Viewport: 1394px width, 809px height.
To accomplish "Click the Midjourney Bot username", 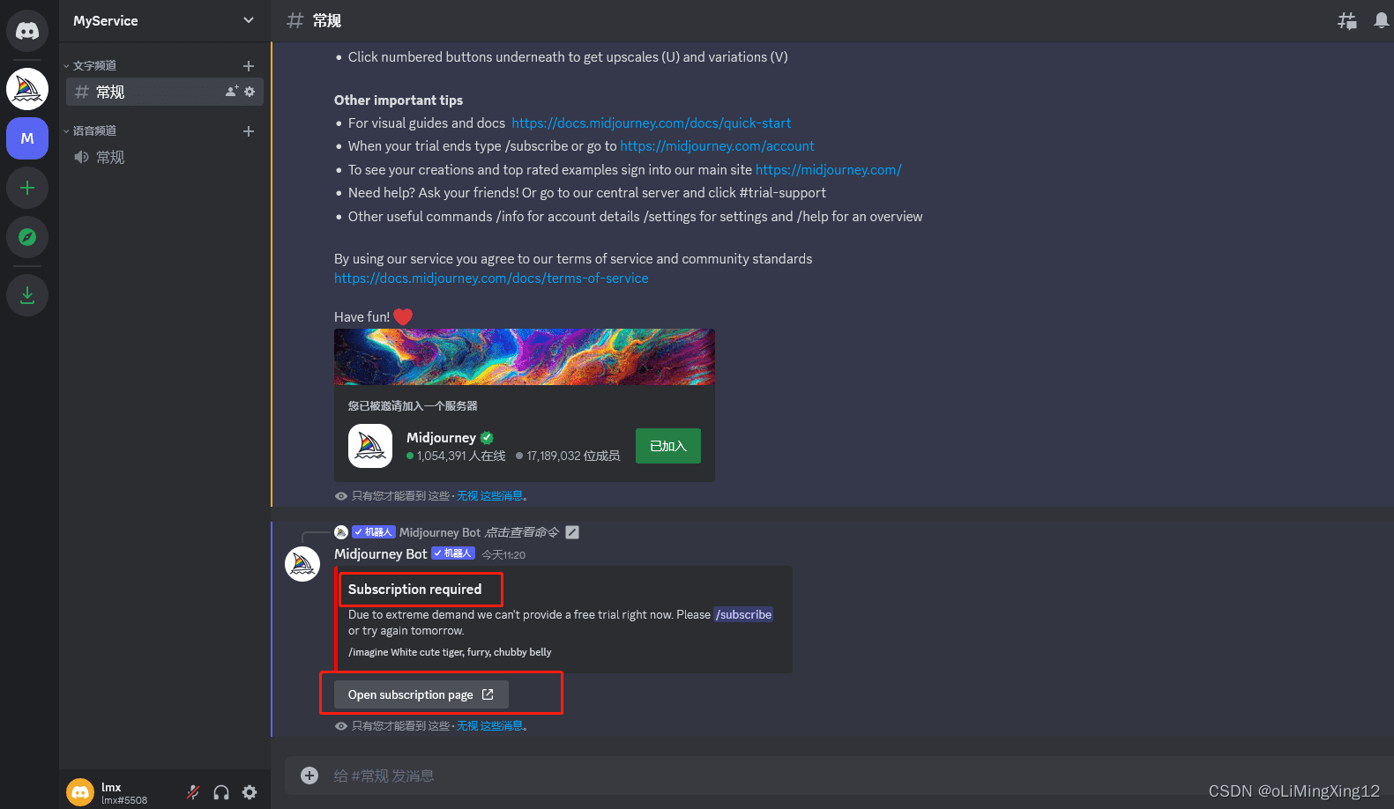I will click(380, 554).
